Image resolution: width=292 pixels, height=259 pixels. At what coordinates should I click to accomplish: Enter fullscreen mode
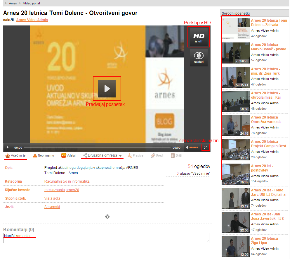pyautogui.click(x=206, y=147)
